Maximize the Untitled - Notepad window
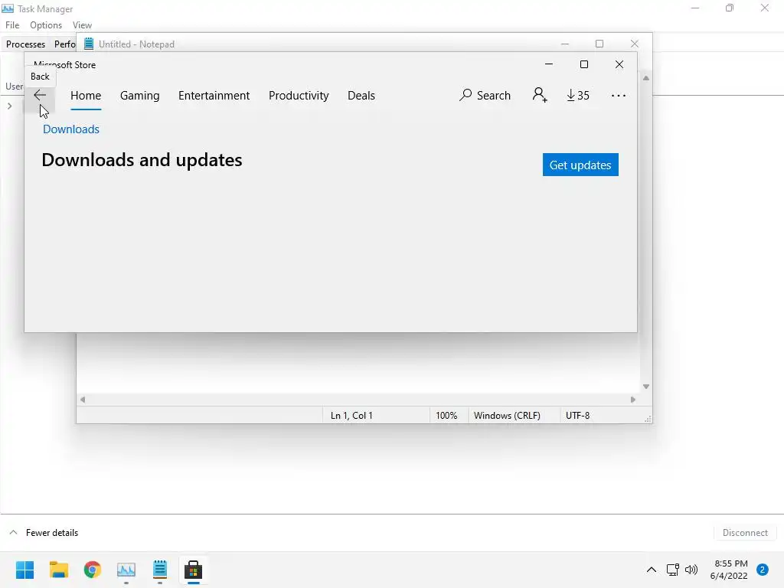The height and width of the screenshot is (588, 784). click(599, 44)
